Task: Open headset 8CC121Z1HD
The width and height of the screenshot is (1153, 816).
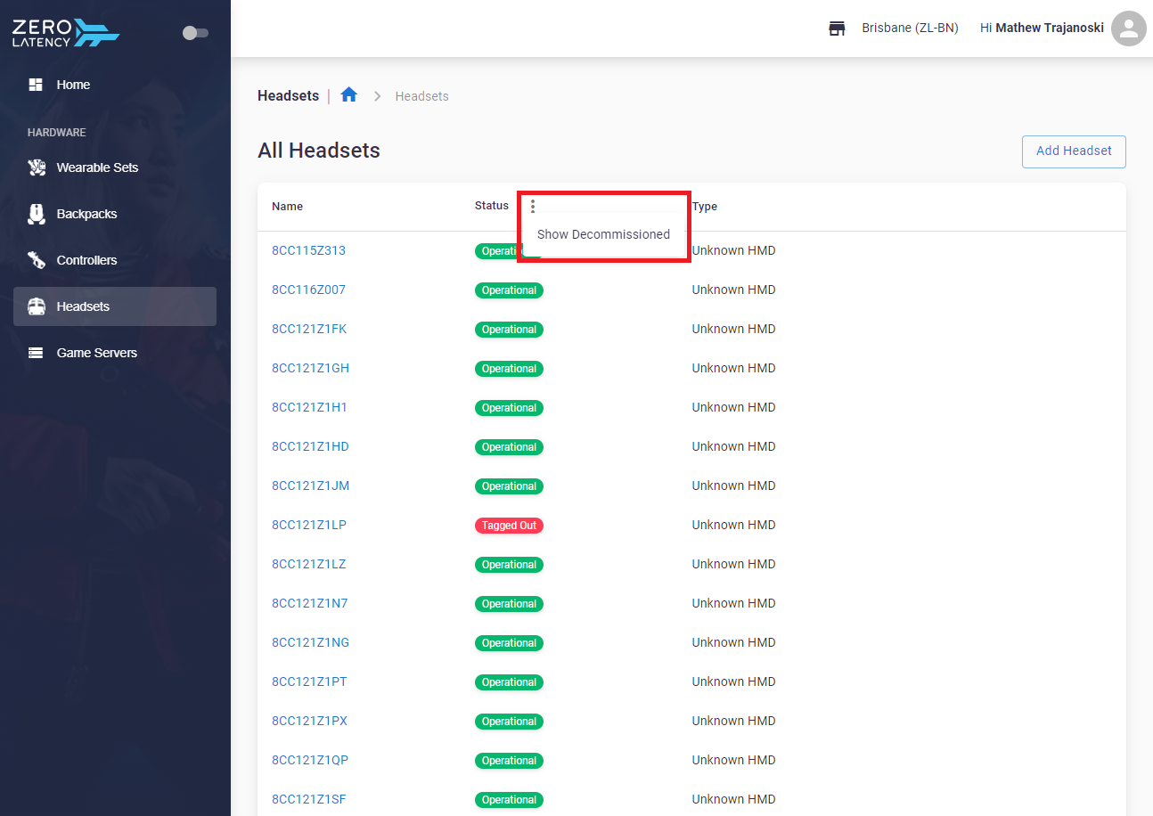Action: [310, 446]
